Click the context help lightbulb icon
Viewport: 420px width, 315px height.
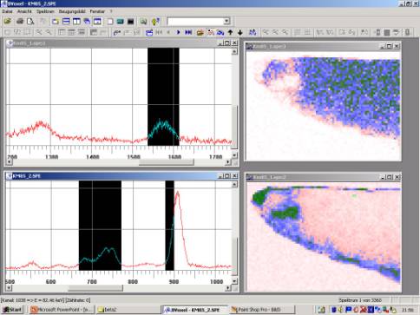pyautogui.click(x=155, y=22)
